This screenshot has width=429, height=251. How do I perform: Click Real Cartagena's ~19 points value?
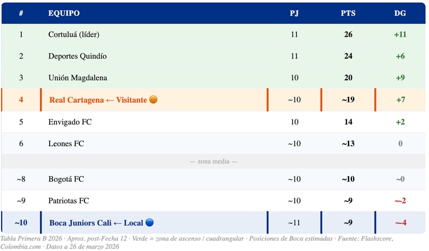(348, 100)
